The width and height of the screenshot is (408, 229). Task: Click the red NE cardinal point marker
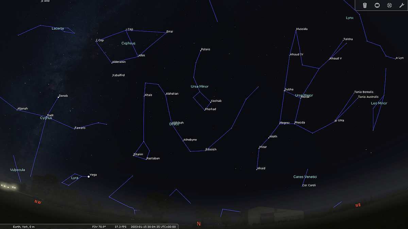pos(358,205)
